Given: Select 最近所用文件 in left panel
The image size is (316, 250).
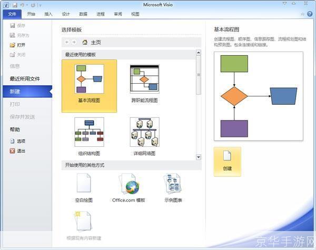Looking at the screenshot, I should tap(25, 79).
